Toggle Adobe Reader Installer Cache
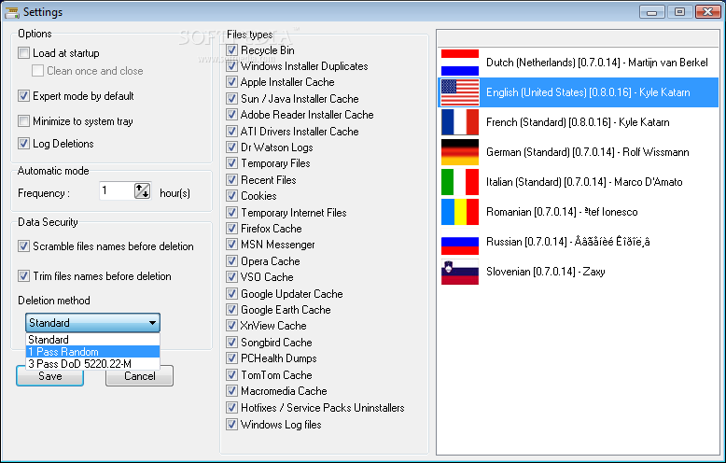Image resolution: width=726 pixels, height=463 pixels. coord(231,115)
